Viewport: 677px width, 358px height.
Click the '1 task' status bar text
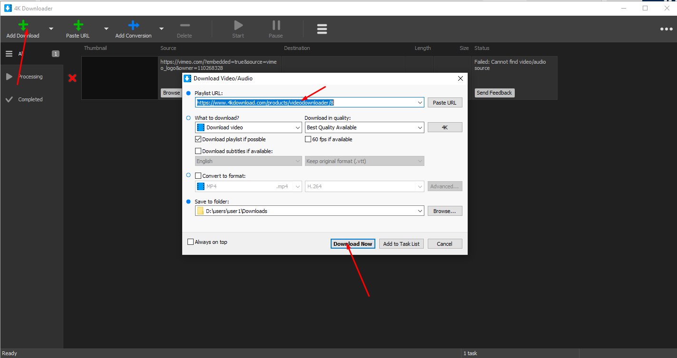coord(470,353)
